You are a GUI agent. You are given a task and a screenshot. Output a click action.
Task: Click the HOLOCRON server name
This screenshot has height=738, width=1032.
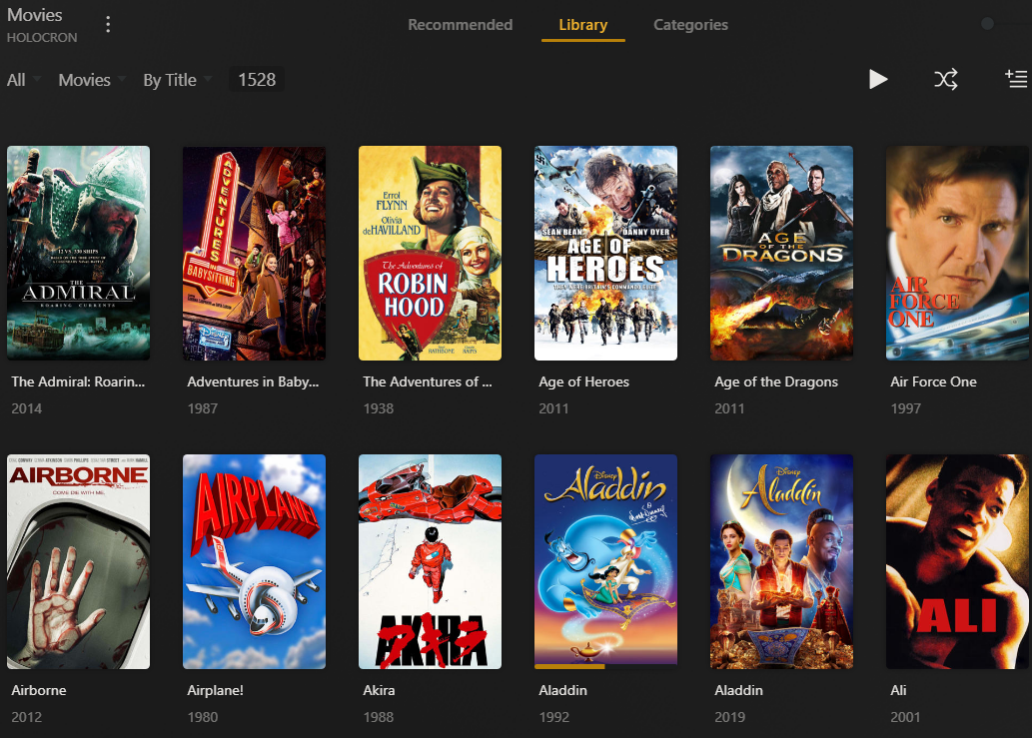click(42, 38)
